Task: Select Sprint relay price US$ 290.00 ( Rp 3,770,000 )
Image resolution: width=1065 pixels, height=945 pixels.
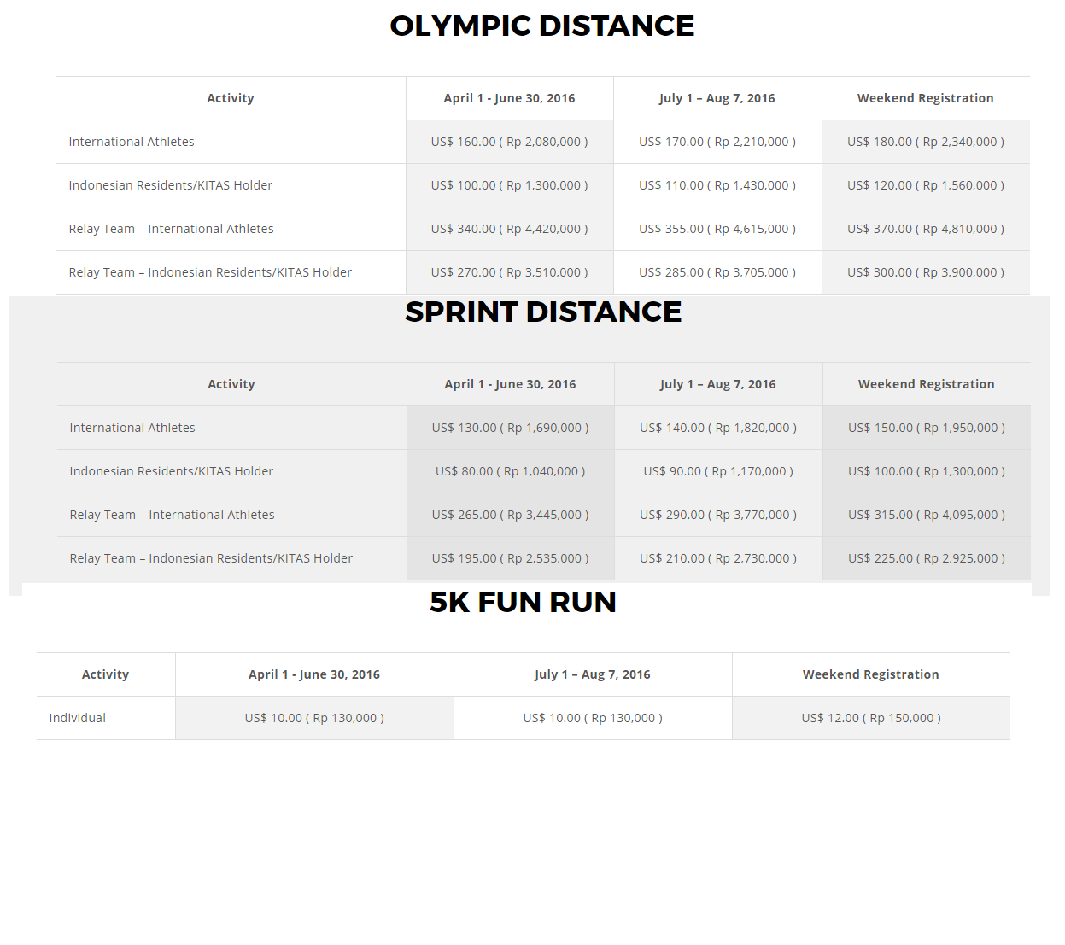Action: [x=718, y=515]
